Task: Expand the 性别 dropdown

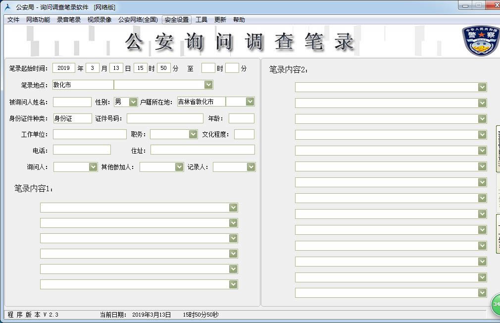Action: pyautogui.click(x=133, y=102)
